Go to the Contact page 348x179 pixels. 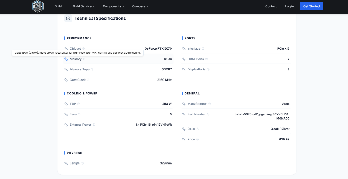point(271,6)
